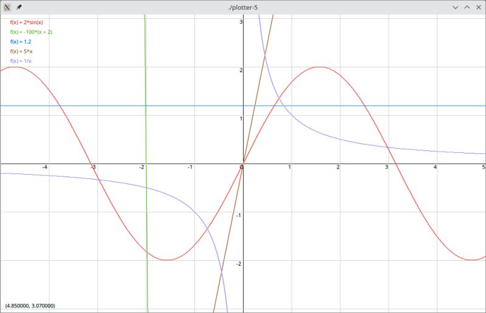Toggle the pin window icon
The width and height of the screenshot is (486, 313).
[x=19, y=7]
